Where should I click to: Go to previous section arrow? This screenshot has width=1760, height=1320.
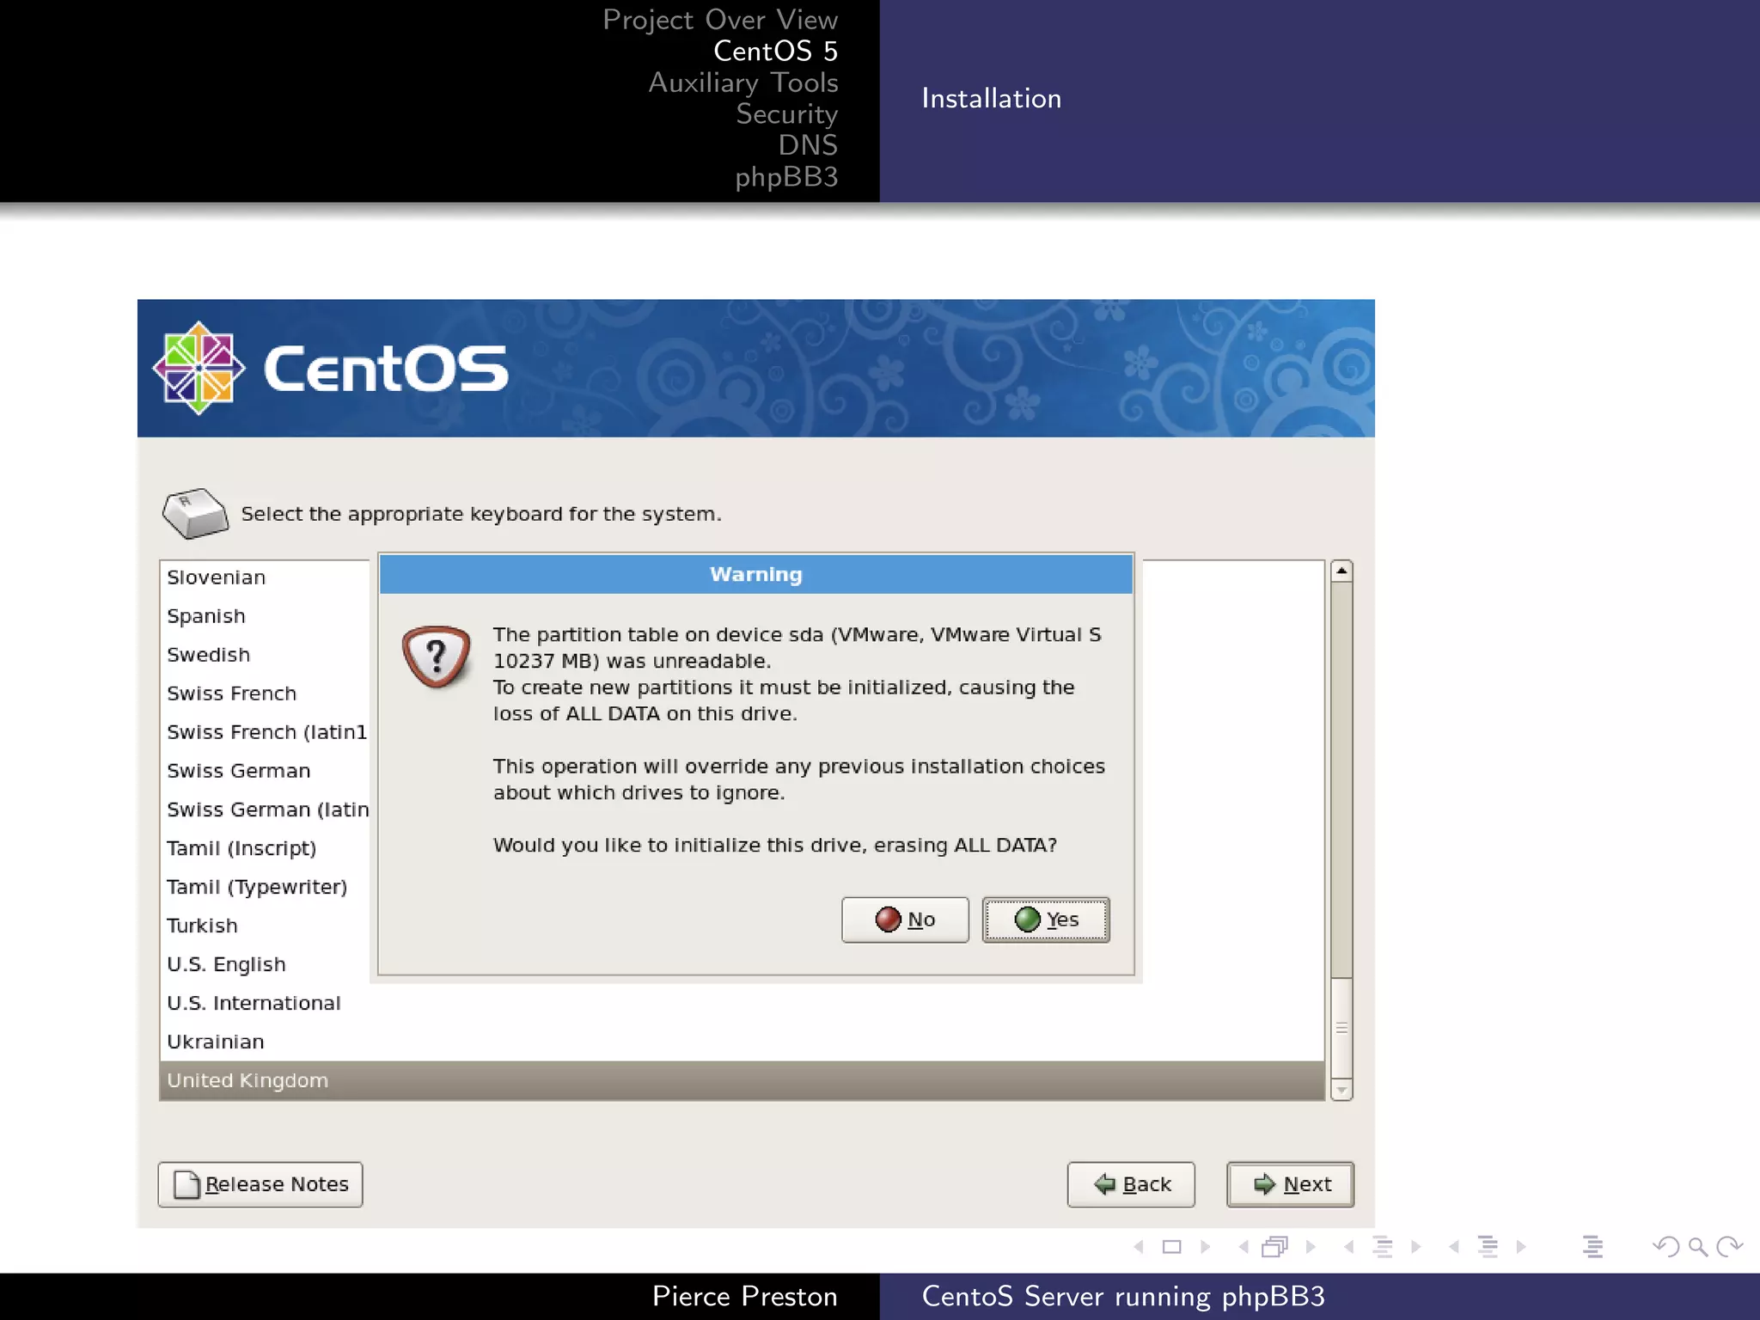coord(1454,1247)
